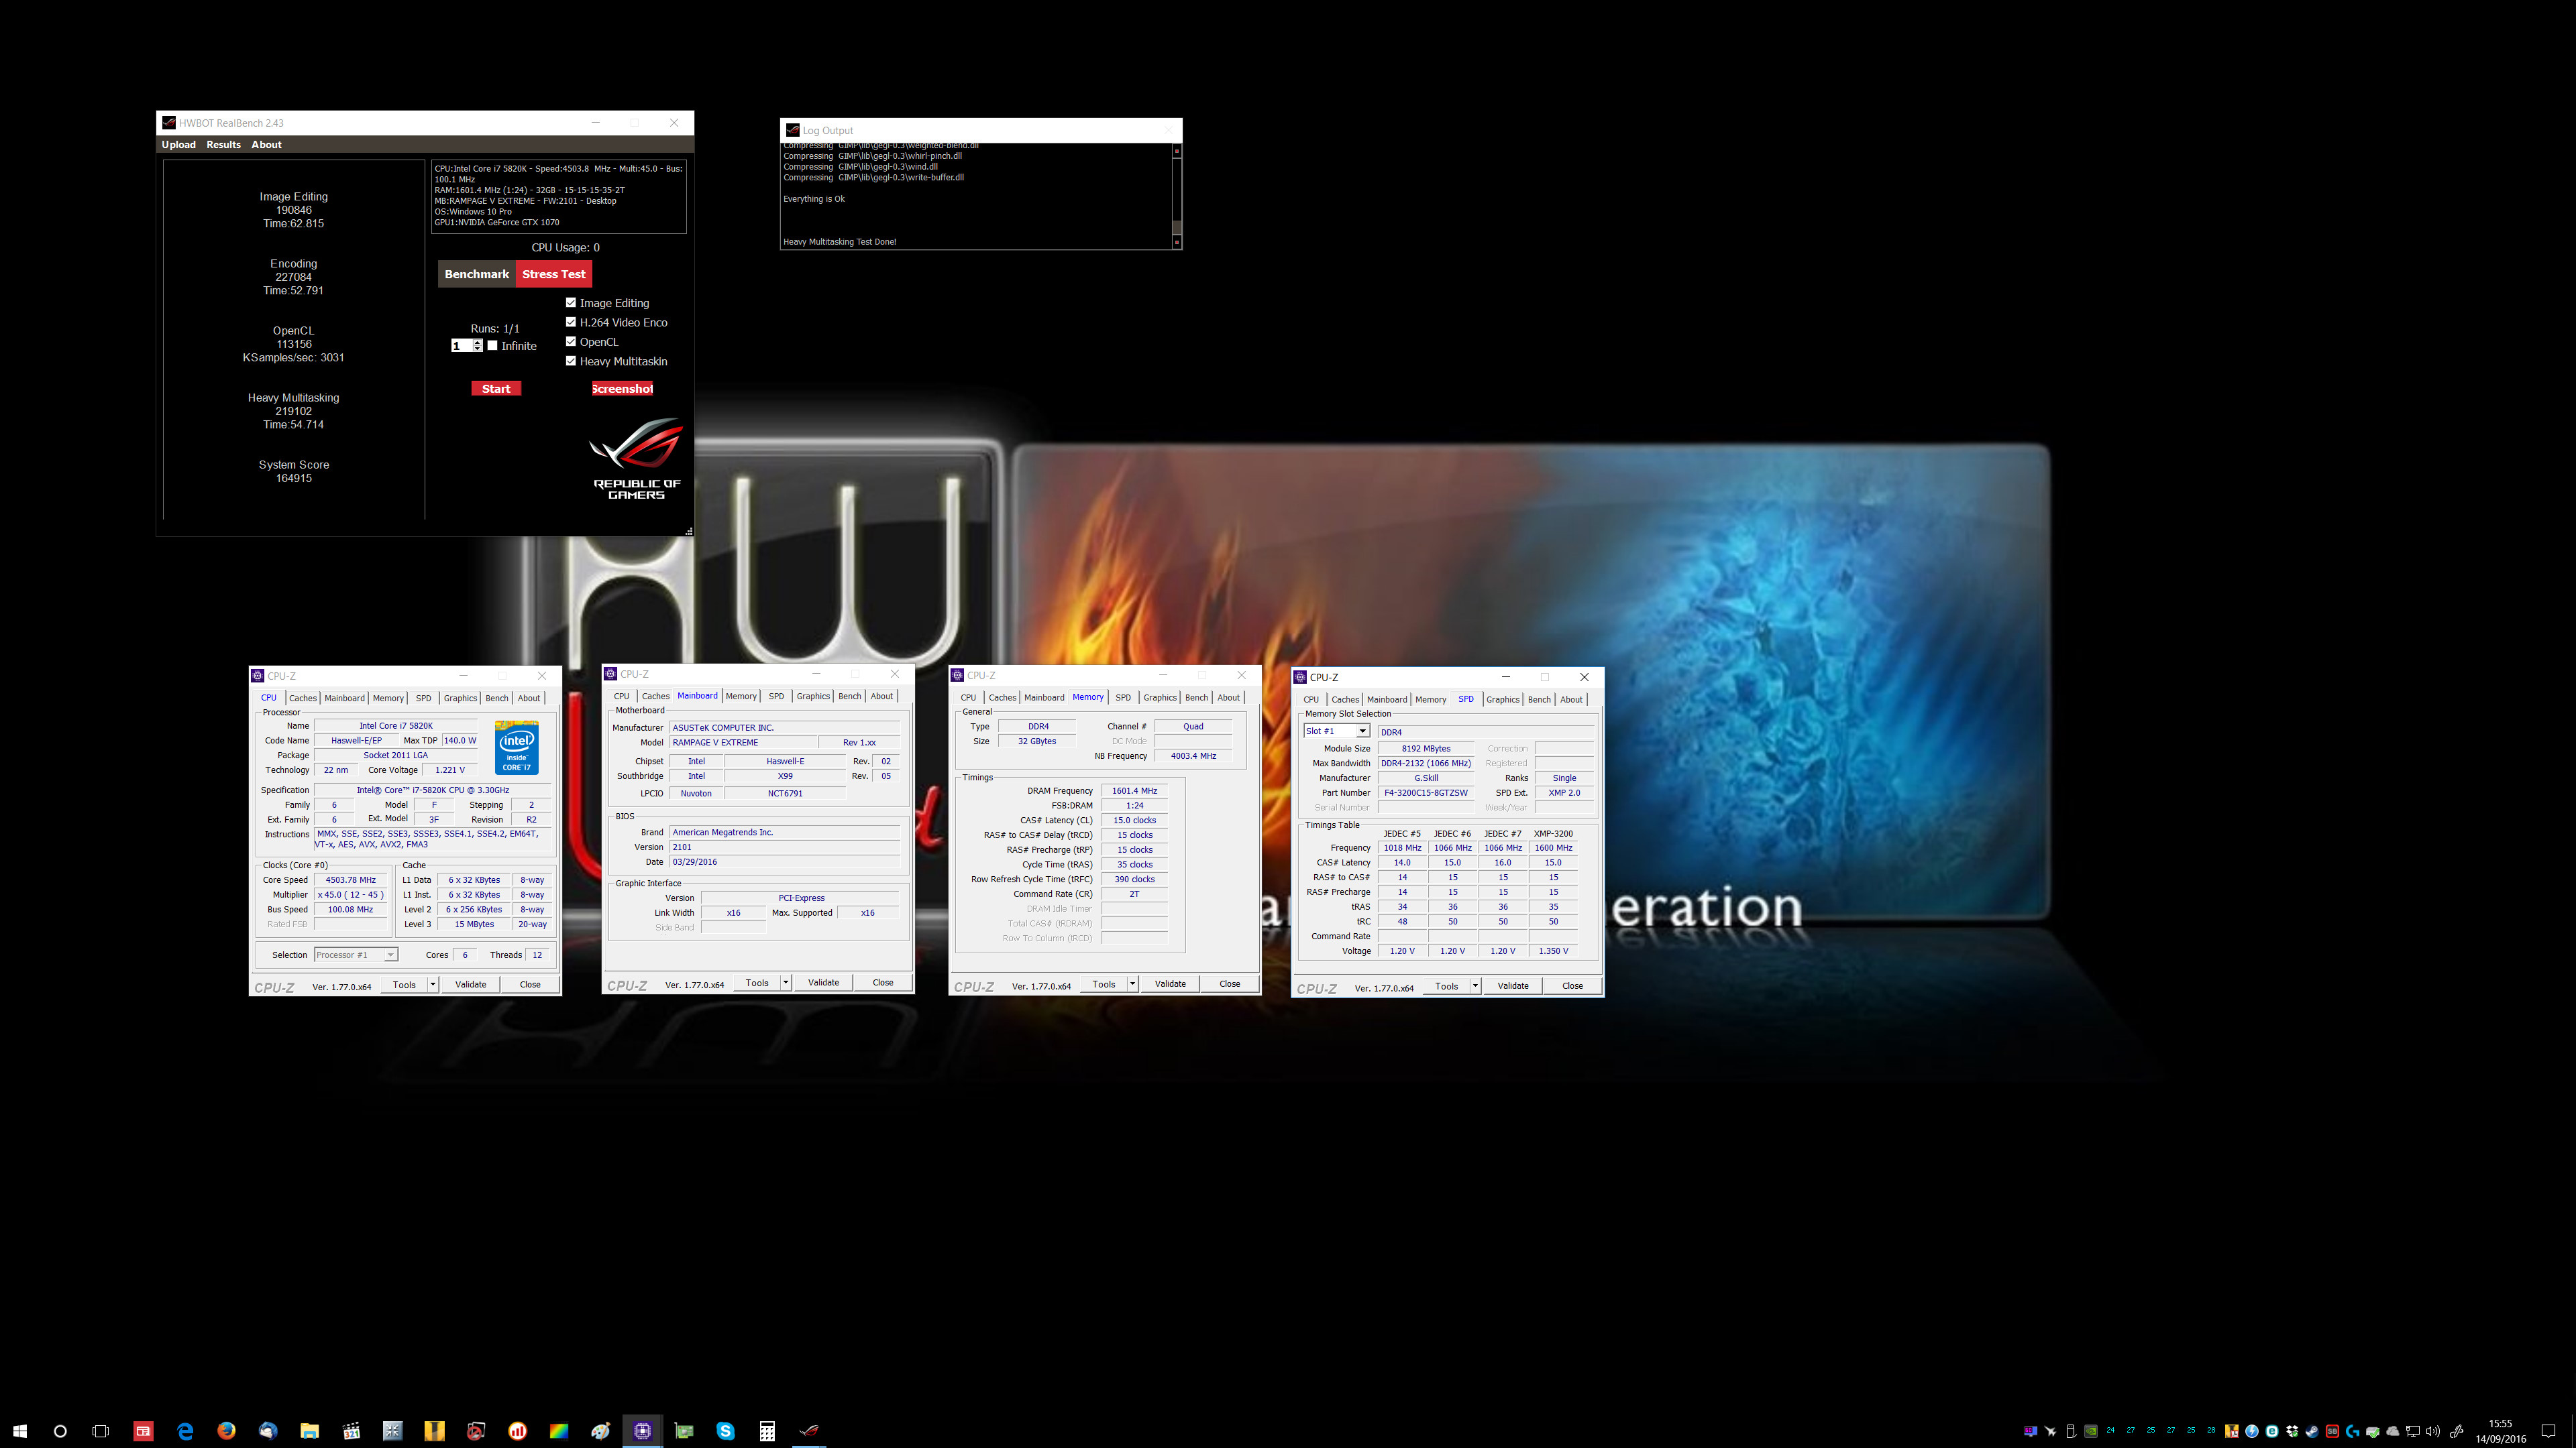Open Dropbox tray icon
The height and width of the screenshot is (1448, 2576).
2292,1431
